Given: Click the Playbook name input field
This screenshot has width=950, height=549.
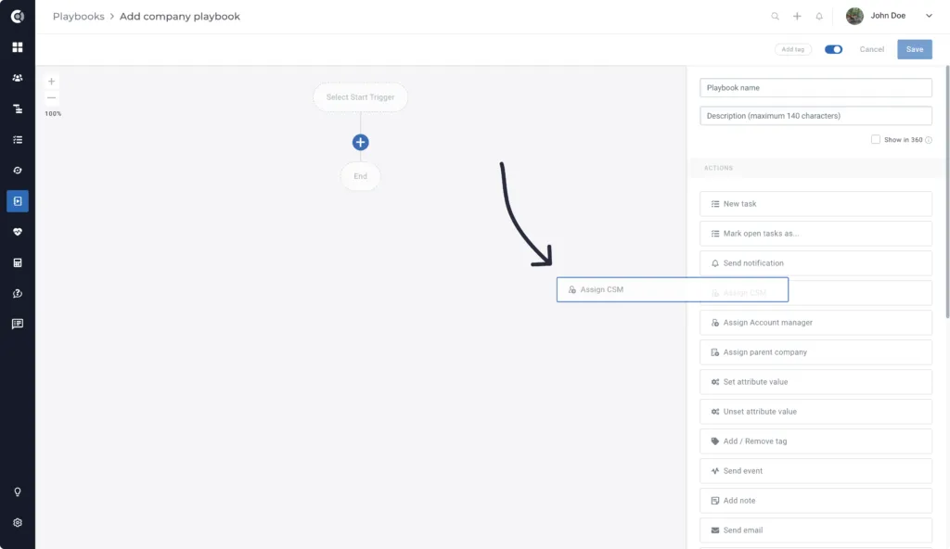Looking at the screenshot, I should point(815,88).
